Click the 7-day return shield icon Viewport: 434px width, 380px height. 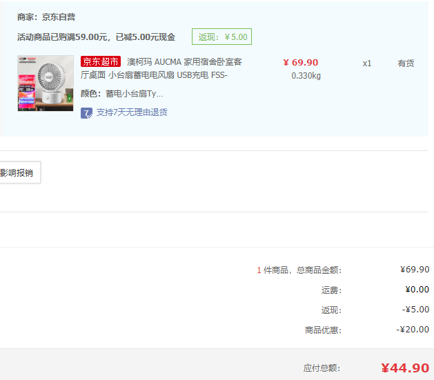[86, 113]
